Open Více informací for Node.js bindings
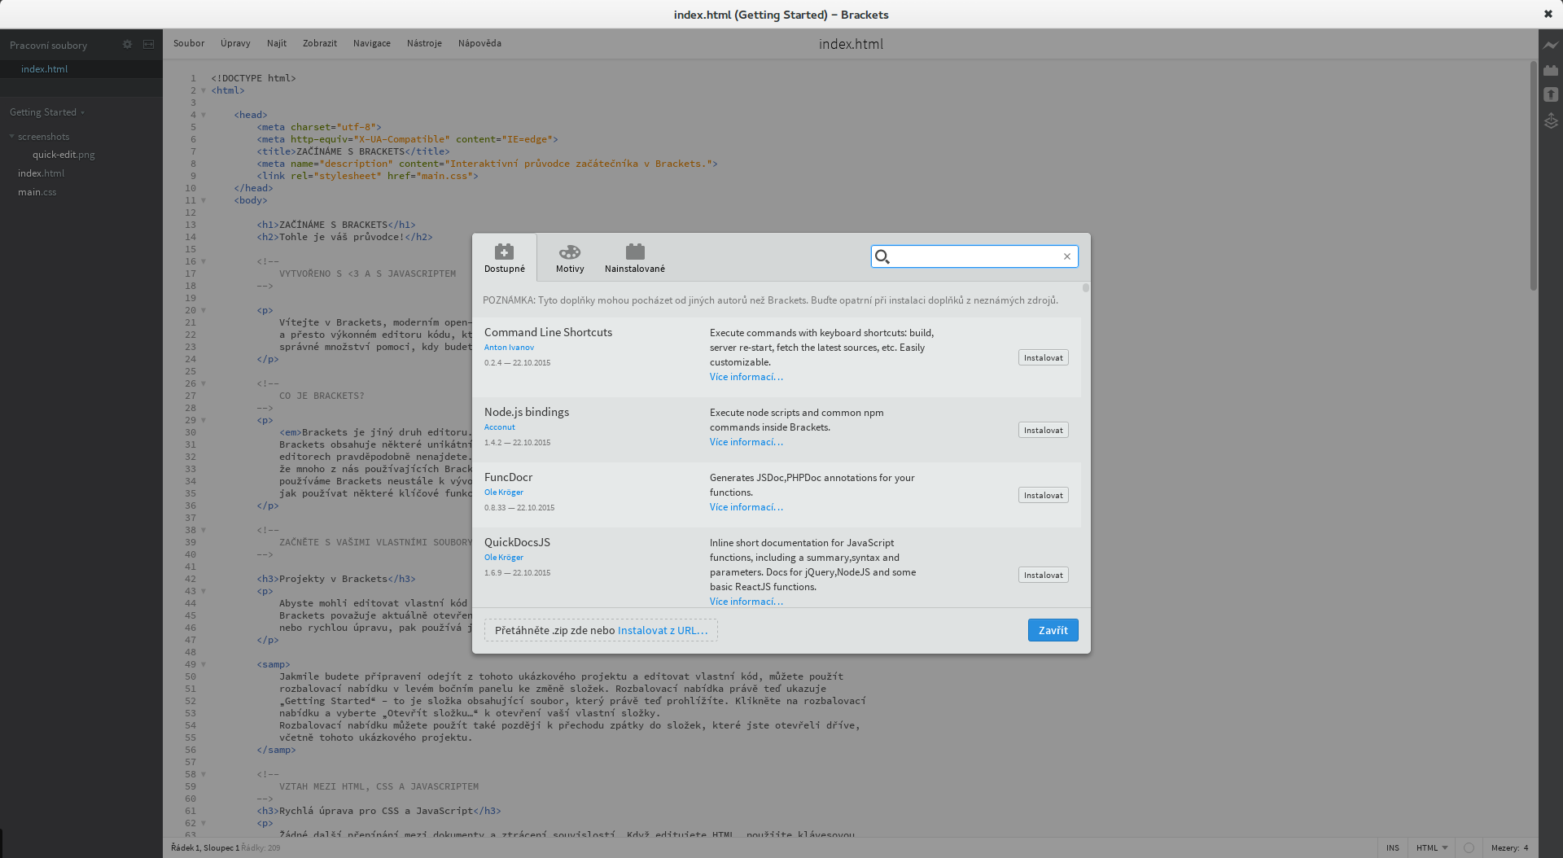The image size is (1563, 858). point(746,442)
